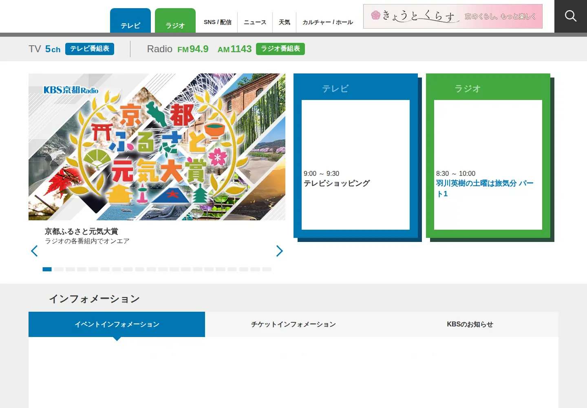Open SNS / 配信 menu item
Viewport: 587px width, 408px height.
(218, 22)
